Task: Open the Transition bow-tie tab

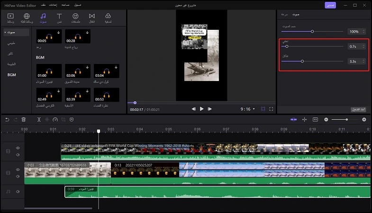Action: 92,18
